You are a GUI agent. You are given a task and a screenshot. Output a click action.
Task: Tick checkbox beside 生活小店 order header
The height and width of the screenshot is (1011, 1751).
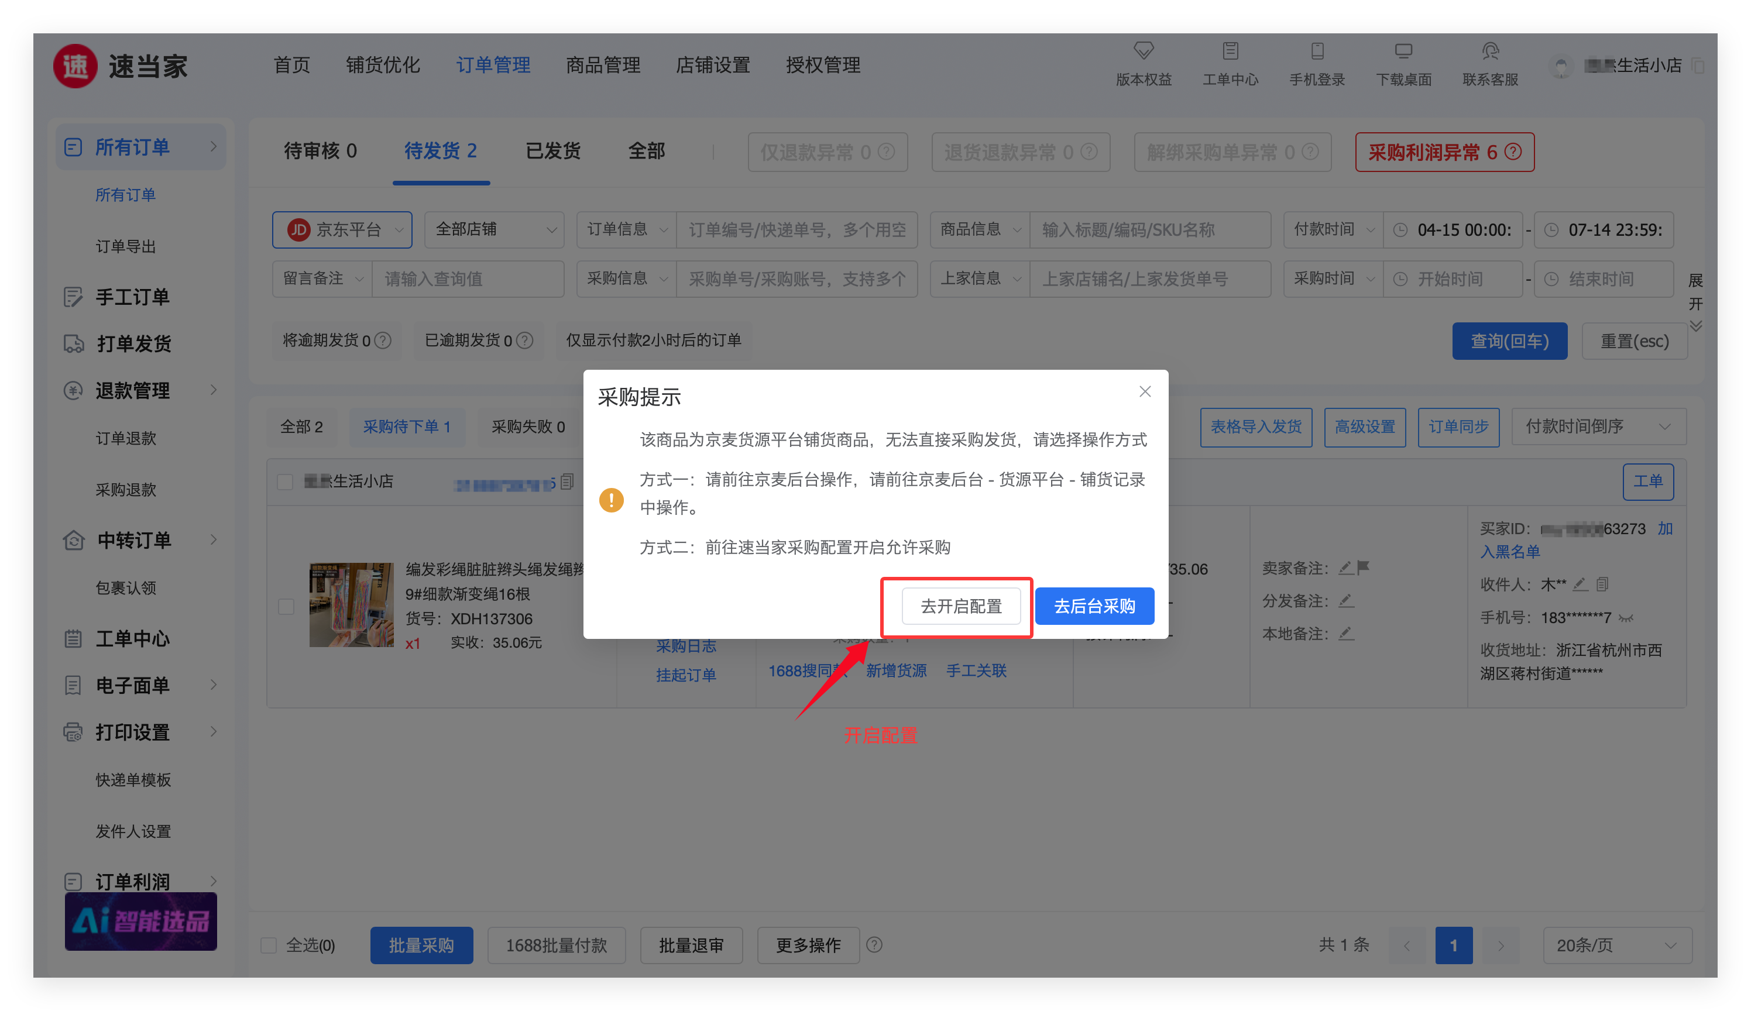tap(285, 481)
